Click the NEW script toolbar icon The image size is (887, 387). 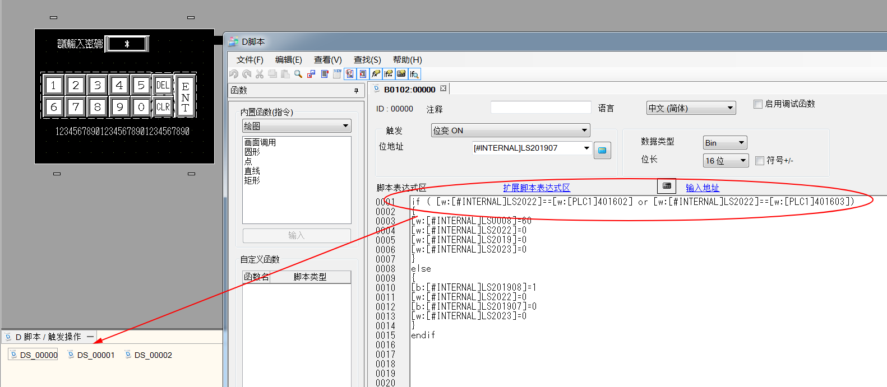(x=337, y=74)
